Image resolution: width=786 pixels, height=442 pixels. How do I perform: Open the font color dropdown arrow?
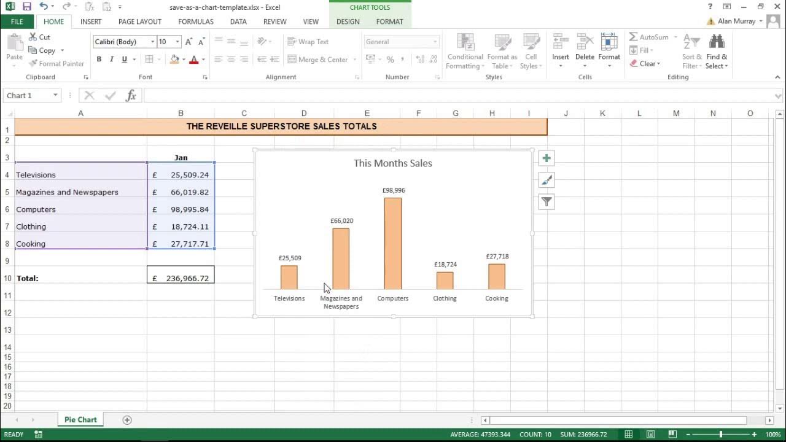[x=203, y=60]
